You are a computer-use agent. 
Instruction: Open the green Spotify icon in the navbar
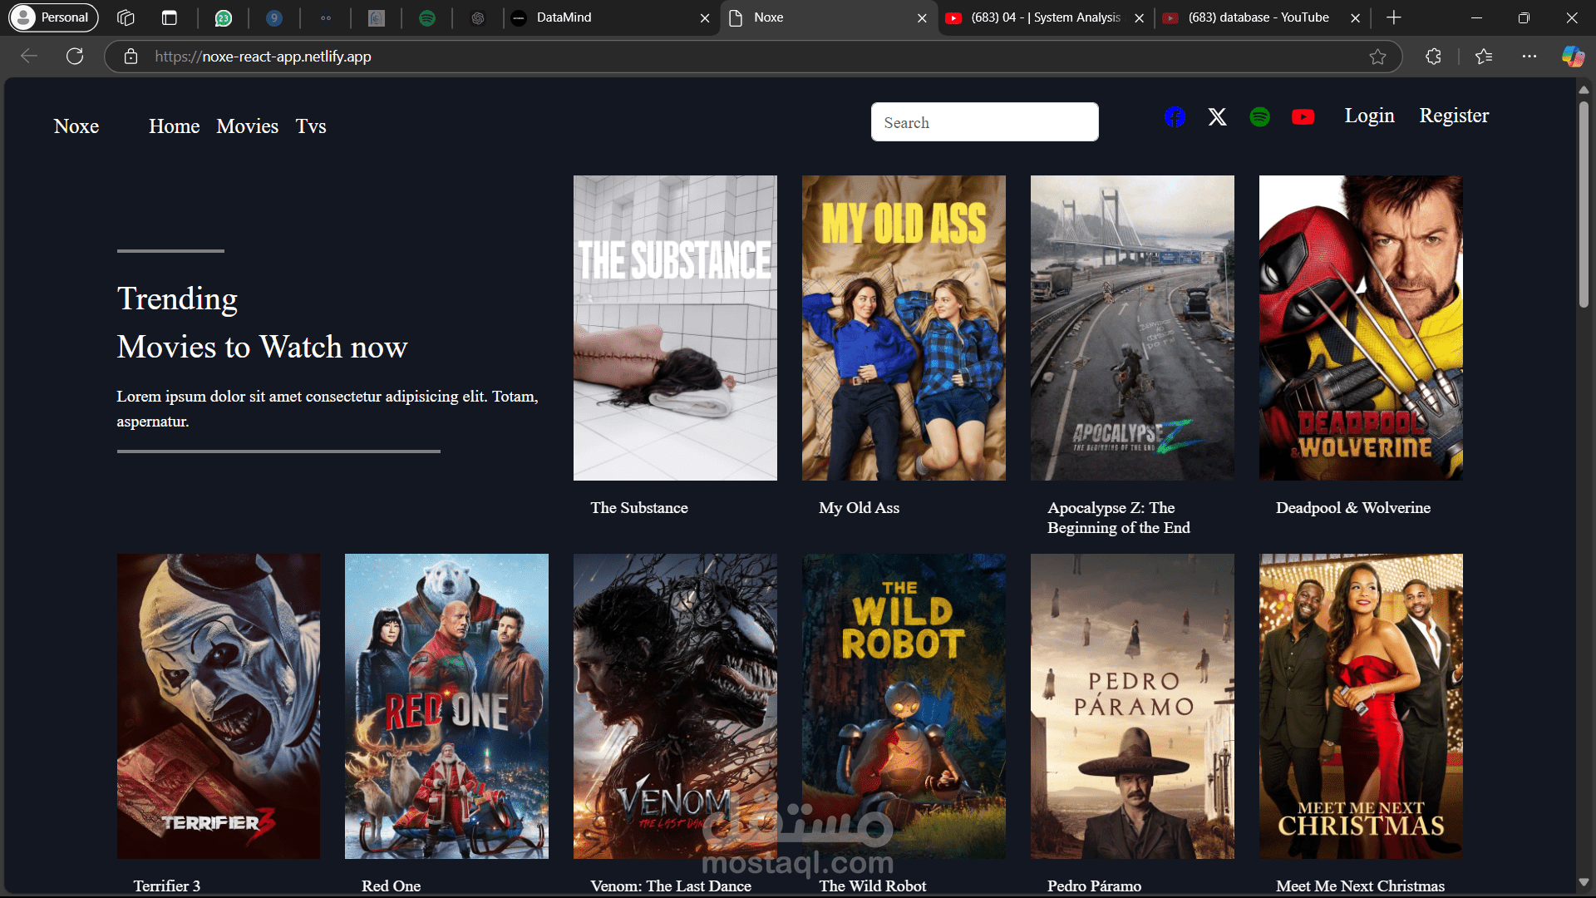point(1260,116)
